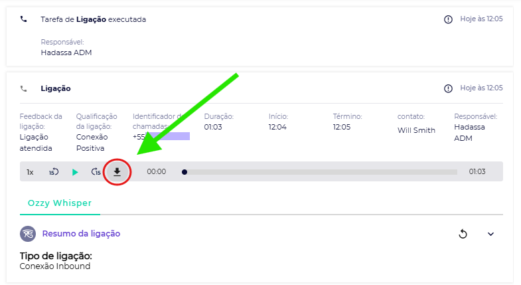The height and width of the screenshot is (285, 521).
Task: Open the Resumo da ligação heading
Action: click(81, 234)
